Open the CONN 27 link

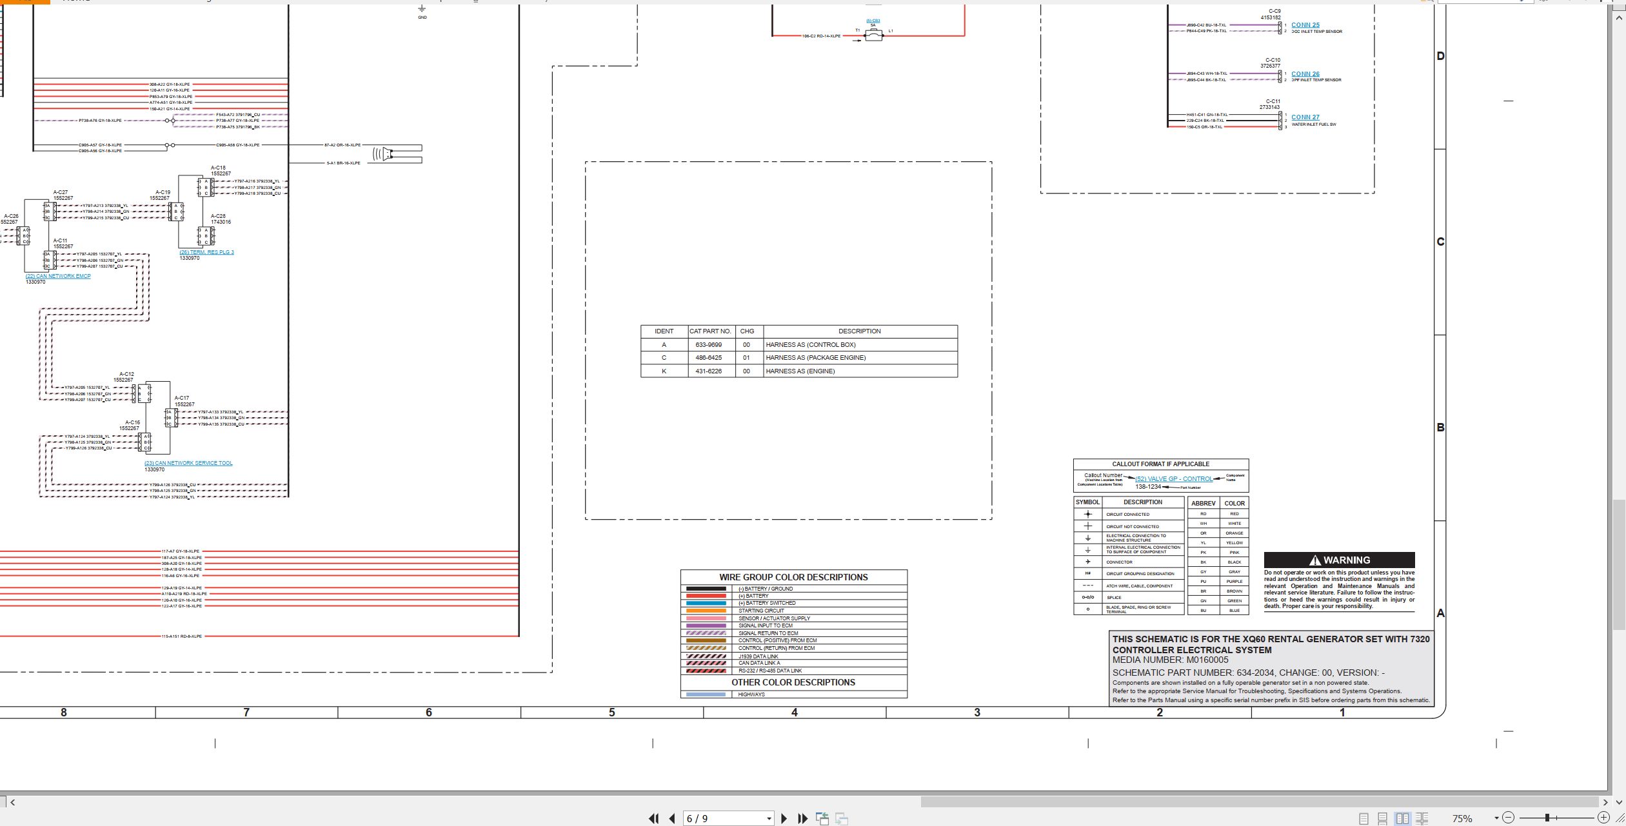click(x=1305, y=117)
